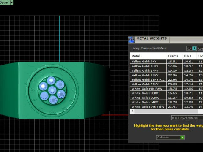Open the Down viewport dropdown arrow
The height and width of the screenshot is (152, 203).
pos(11,3)
